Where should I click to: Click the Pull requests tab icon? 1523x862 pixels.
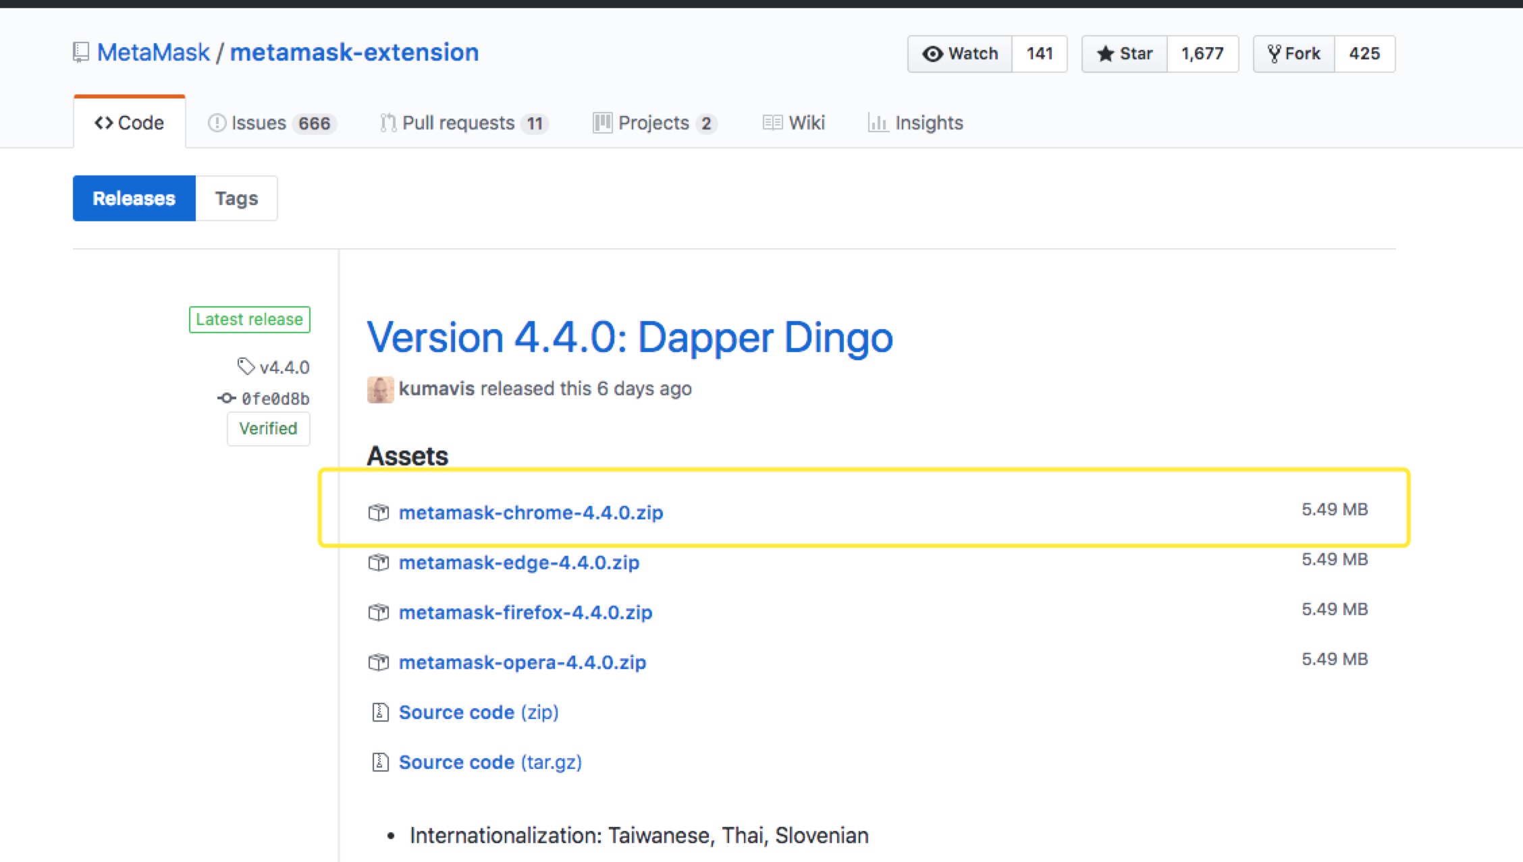coord(387,122)
